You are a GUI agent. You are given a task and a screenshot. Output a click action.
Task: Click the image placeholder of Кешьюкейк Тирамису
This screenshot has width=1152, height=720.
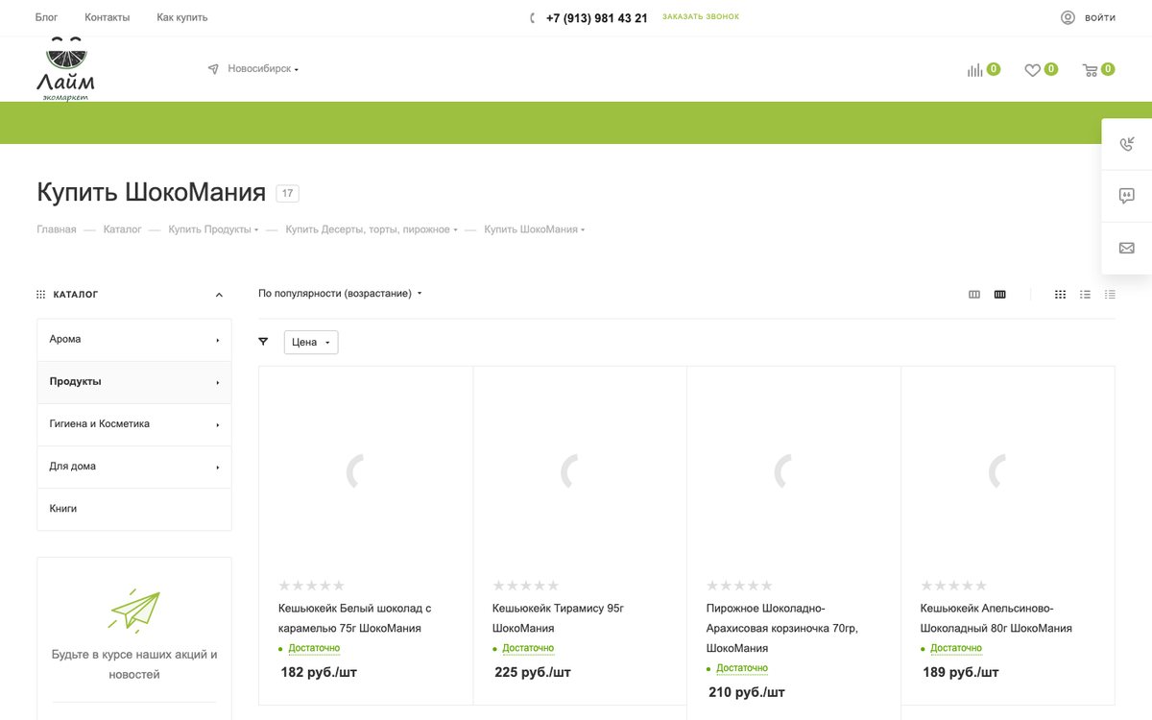580,472
